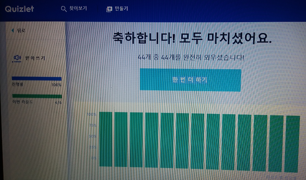Click the 100% value beside 진행률
This screenshot has height=180, width=306.
pos(57,85)
